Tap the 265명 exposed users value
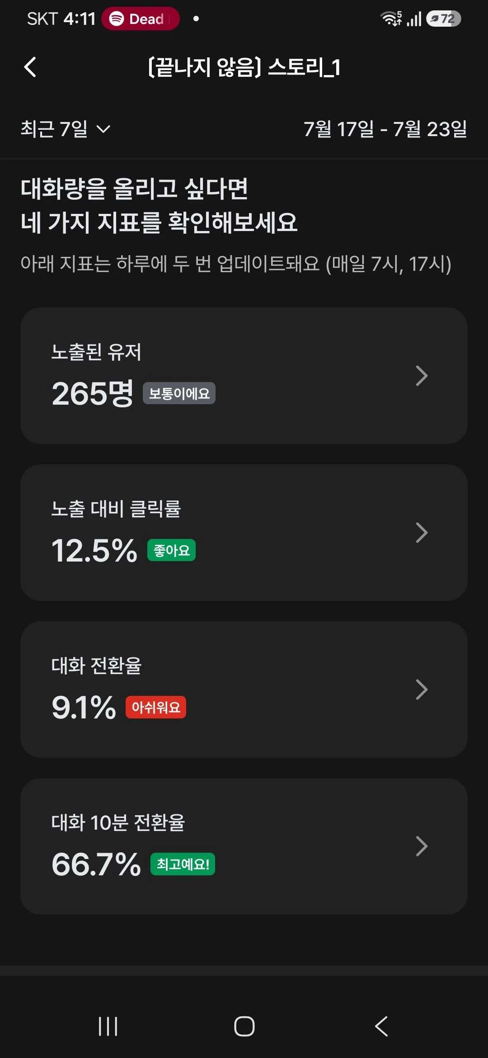 [93, 393]
